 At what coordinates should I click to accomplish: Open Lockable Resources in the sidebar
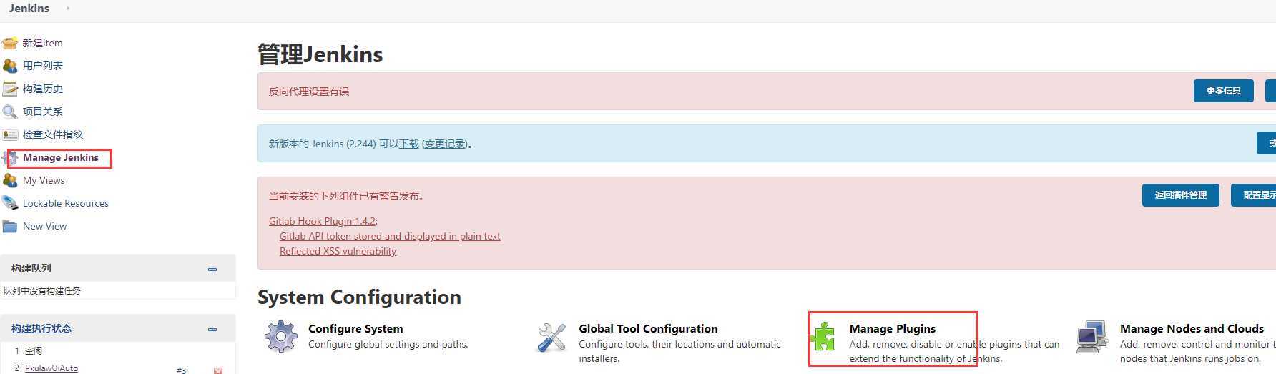(x=66, y=203)
